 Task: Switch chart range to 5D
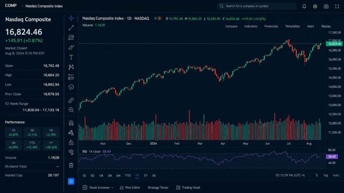coord(92,176)
